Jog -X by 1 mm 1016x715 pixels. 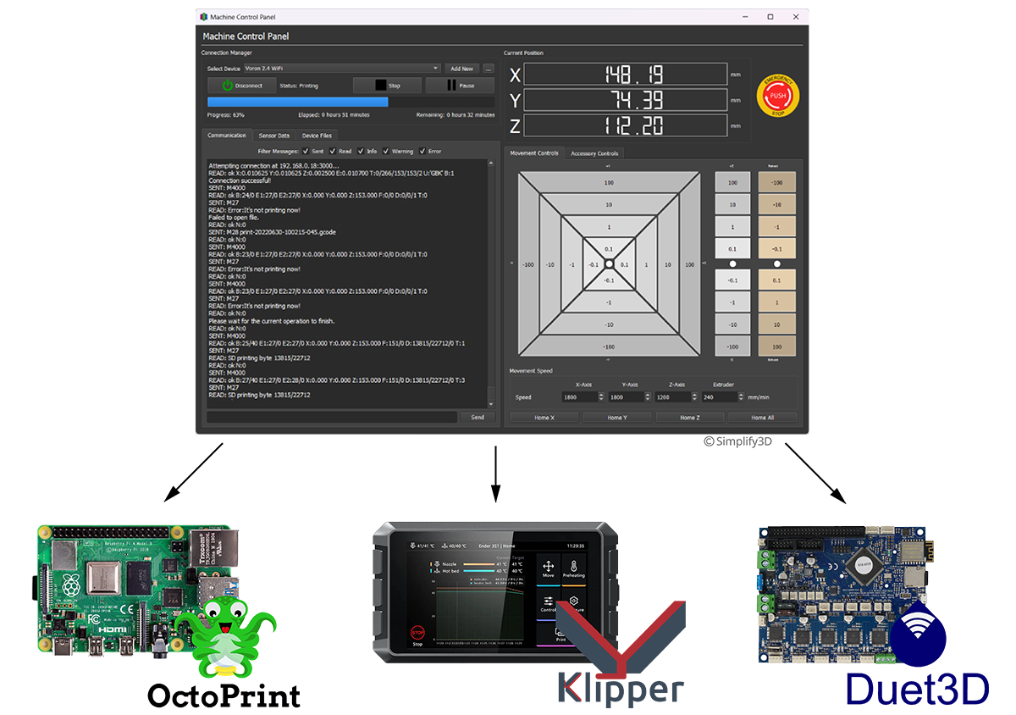pos(572,264)
